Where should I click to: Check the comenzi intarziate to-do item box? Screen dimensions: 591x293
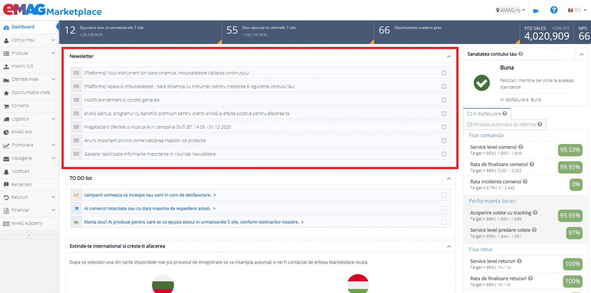(x=444, y=208)
